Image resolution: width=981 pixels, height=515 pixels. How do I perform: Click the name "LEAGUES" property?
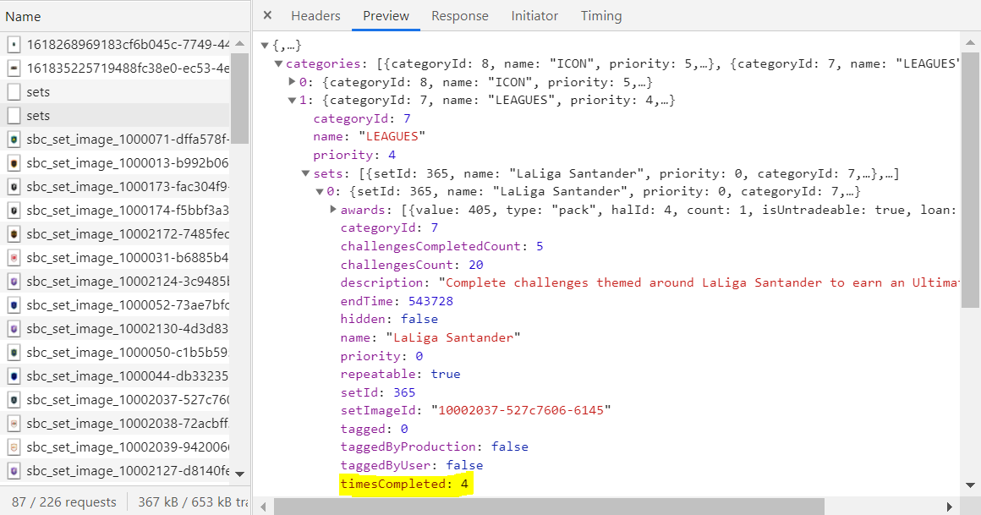coord(369,136)
